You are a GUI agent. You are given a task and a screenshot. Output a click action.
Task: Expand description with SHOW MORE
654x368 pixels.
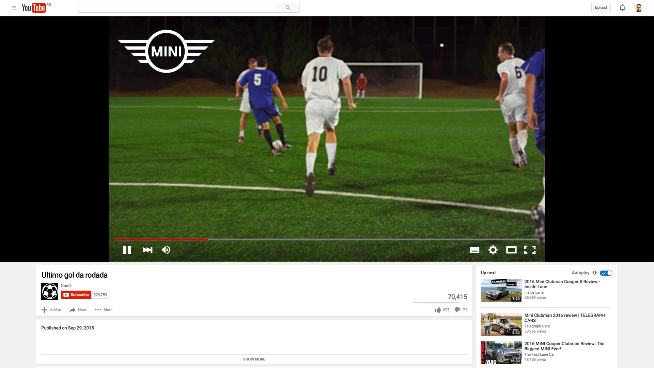pos(254,359)
